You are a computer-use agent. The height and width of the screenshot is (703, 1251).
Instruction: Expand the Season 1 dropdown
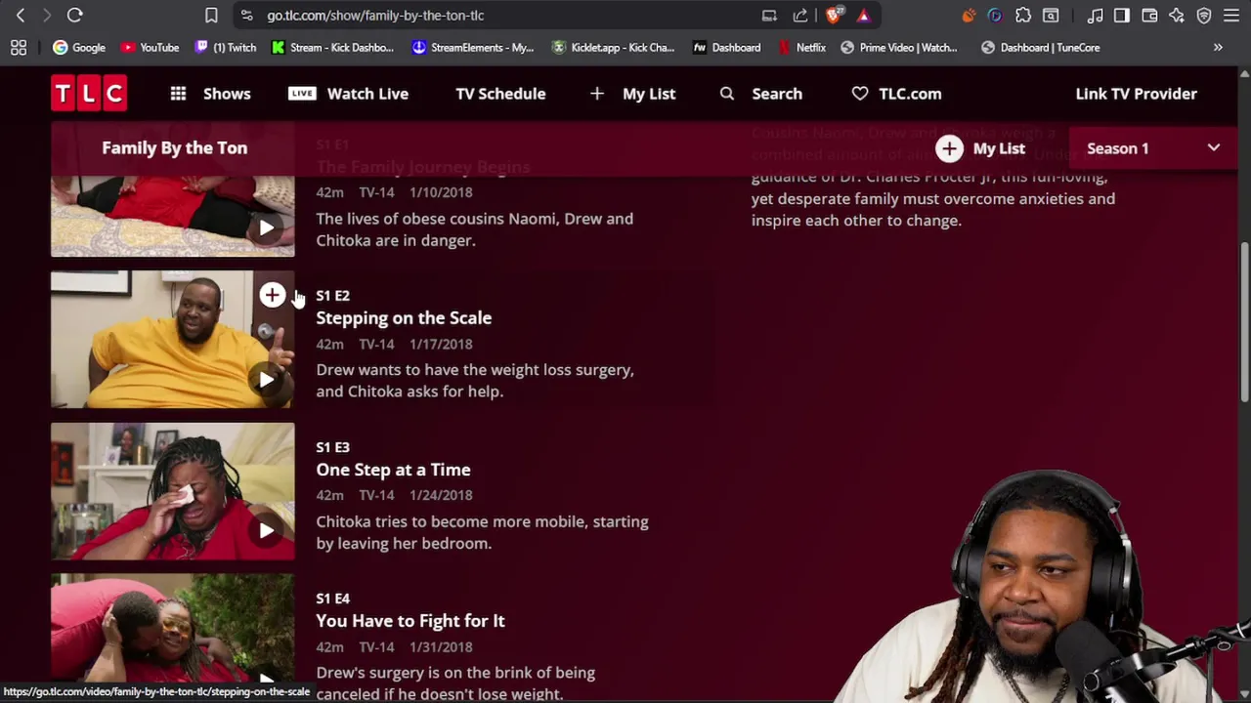tap(1153, 148)
